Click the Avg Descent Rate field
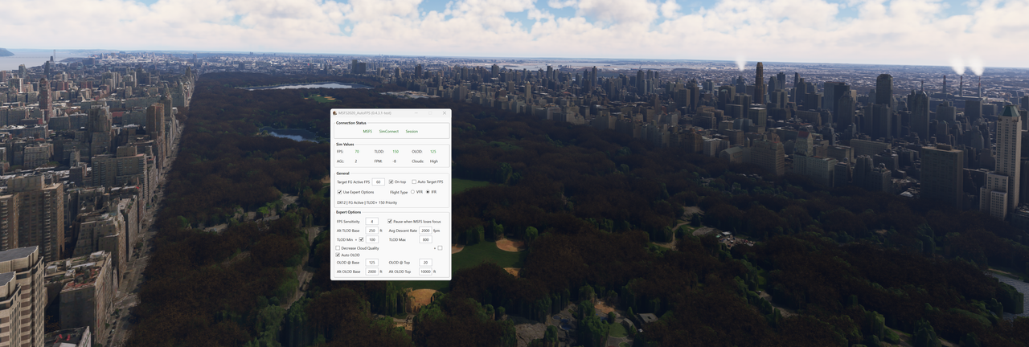 [425, 231]
